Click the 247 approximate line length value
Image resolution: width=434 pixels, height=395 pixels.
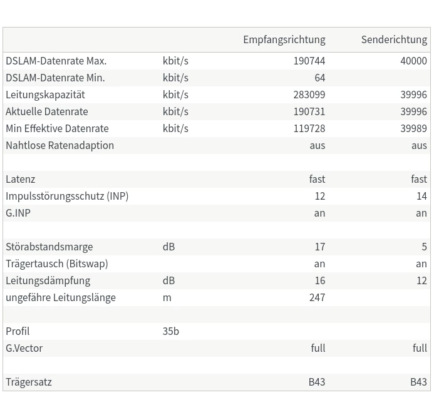pyautogui.click(x=317, y=297)
